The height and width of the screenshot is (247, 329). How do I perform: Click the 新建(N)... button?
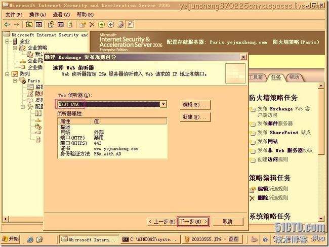(x=195, y=117)
